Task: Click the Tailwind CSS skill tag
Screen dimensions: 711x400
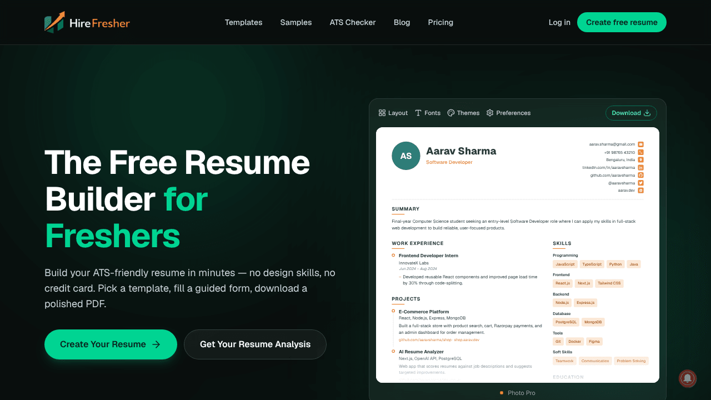Action: click(x=609, y=283)
